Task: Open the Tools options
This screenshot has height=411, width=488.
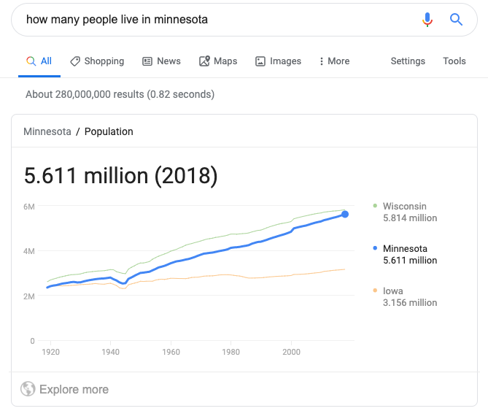Action: point(454,61)
